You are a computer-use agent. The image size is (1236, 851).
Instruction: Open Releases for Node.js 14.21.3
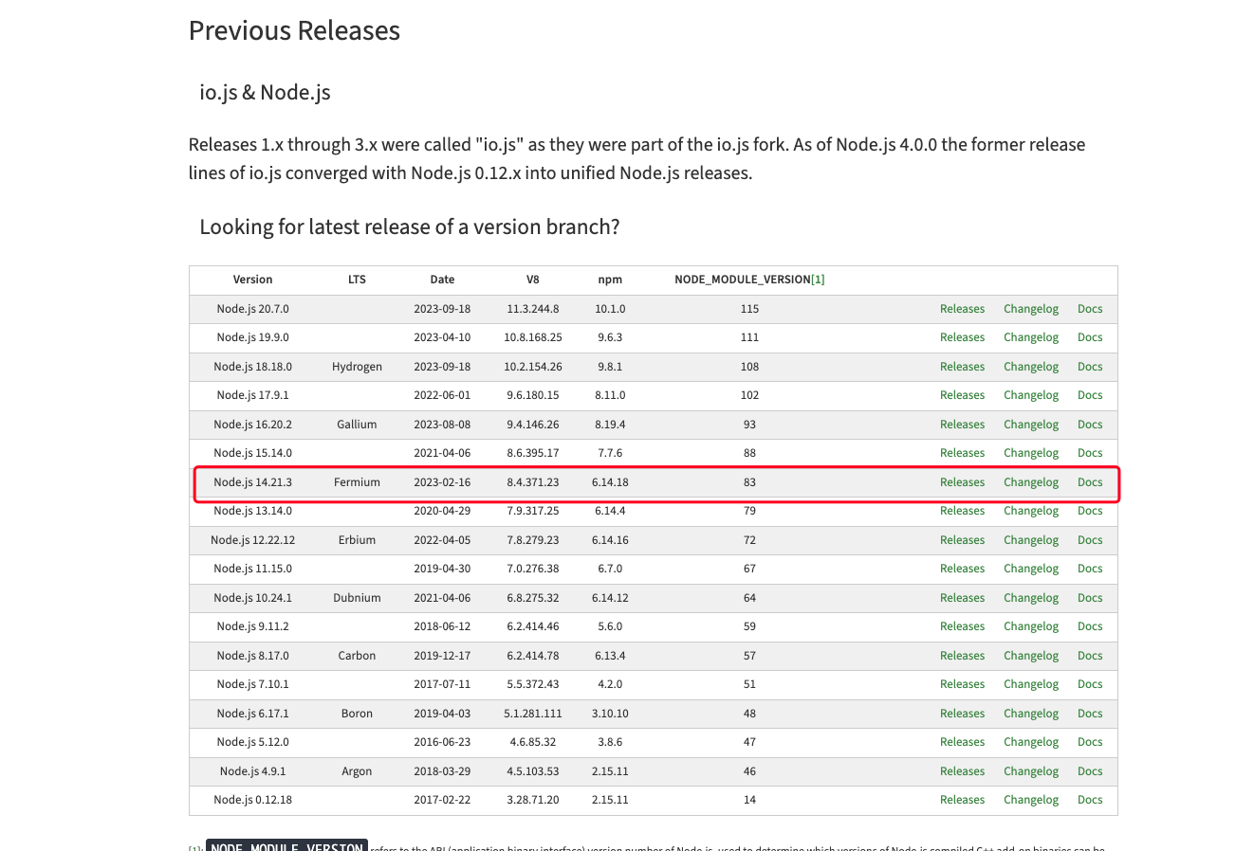[962, 482]
